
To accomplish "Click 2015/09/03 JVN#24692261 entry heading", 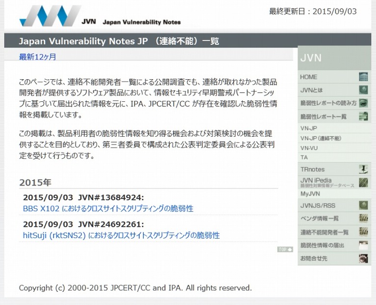I will [x=83, y=224].
